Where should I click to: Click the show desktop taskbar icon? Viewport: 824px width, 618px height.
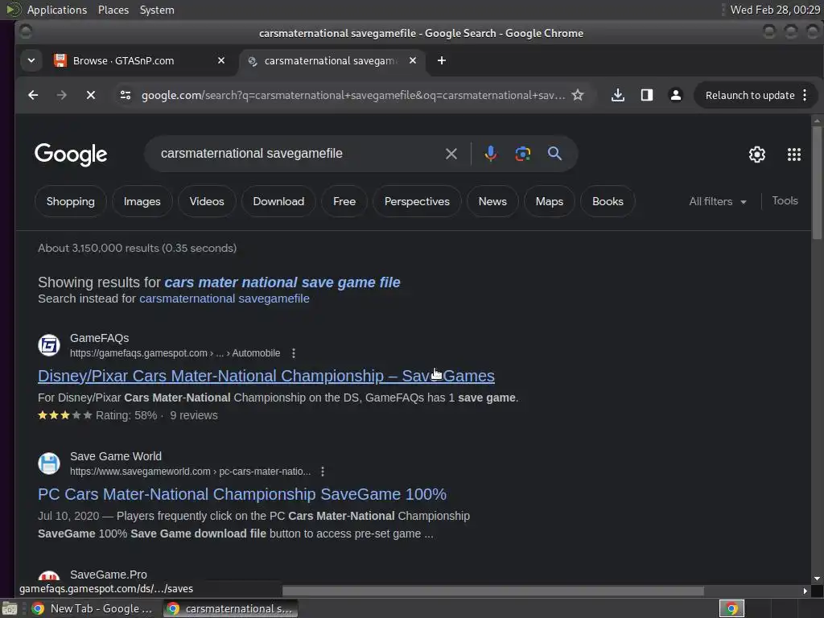(10, 608)
